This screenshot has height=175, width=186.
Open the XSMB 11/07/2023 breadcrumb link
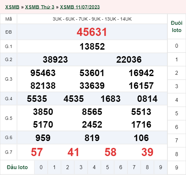coord(80,7)
